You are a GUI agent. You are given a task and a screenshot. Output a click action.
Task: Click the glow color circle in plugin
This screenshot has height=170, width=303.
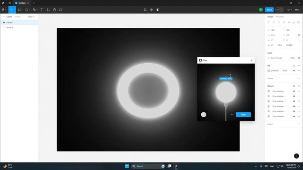[x=204, y=115]
